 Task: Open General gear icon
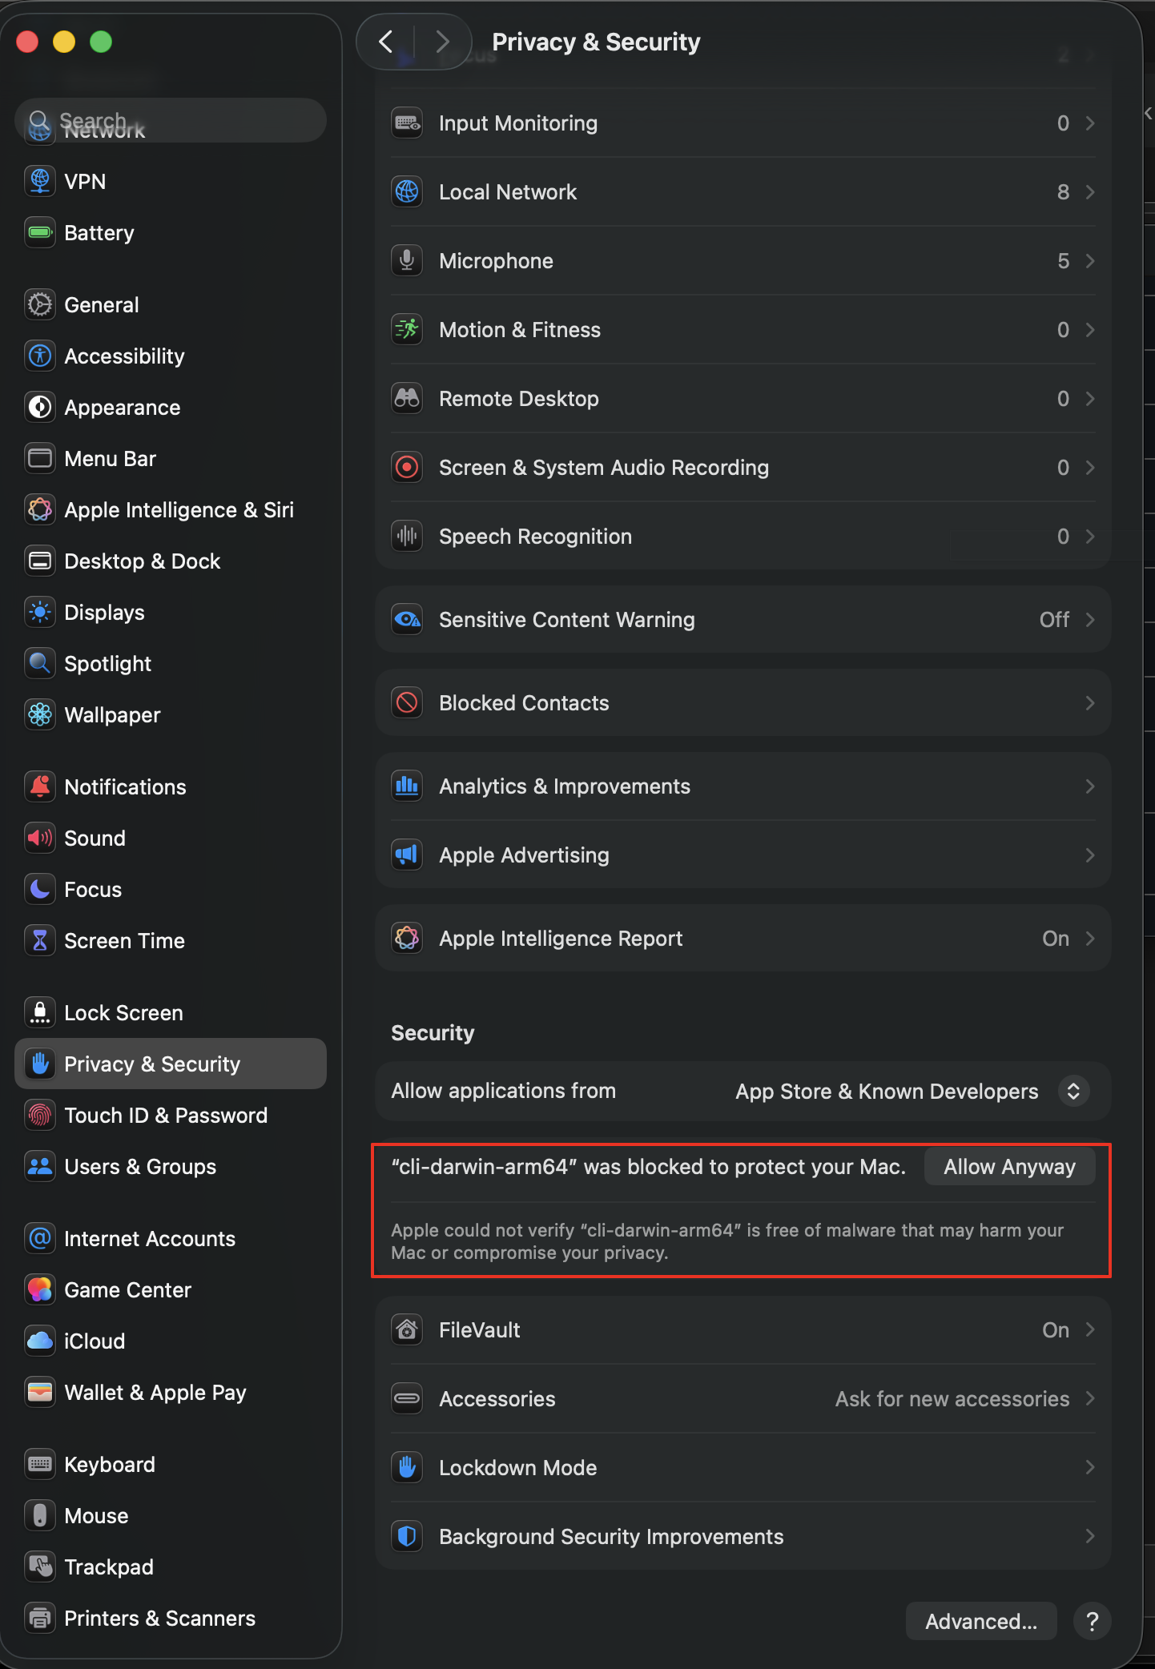click(x=39, y=304)
